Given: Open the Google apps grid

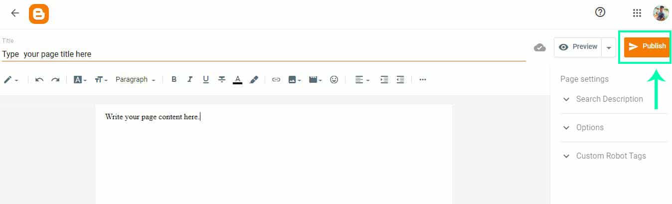Looking at the screenshot, I should point(637,13).
